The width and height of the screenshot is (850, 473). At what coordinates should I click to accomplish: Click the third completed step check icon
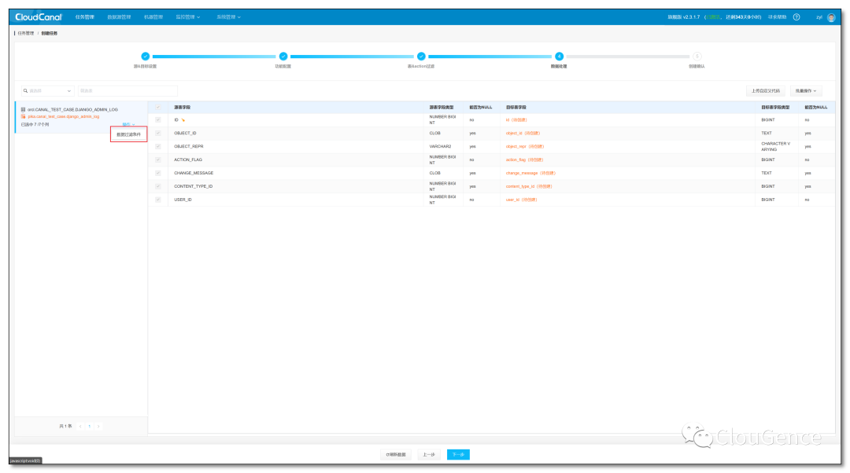point(421,57)
